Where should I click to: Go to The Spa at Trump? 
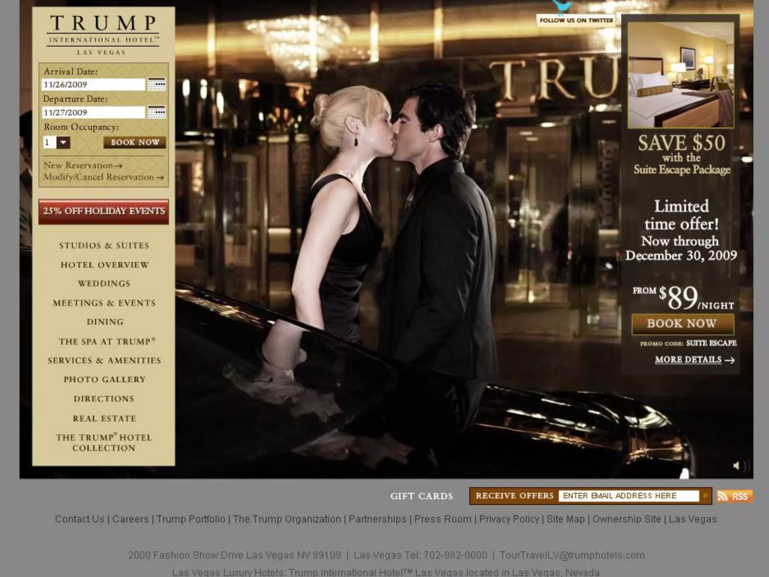(x=107, y=341)
